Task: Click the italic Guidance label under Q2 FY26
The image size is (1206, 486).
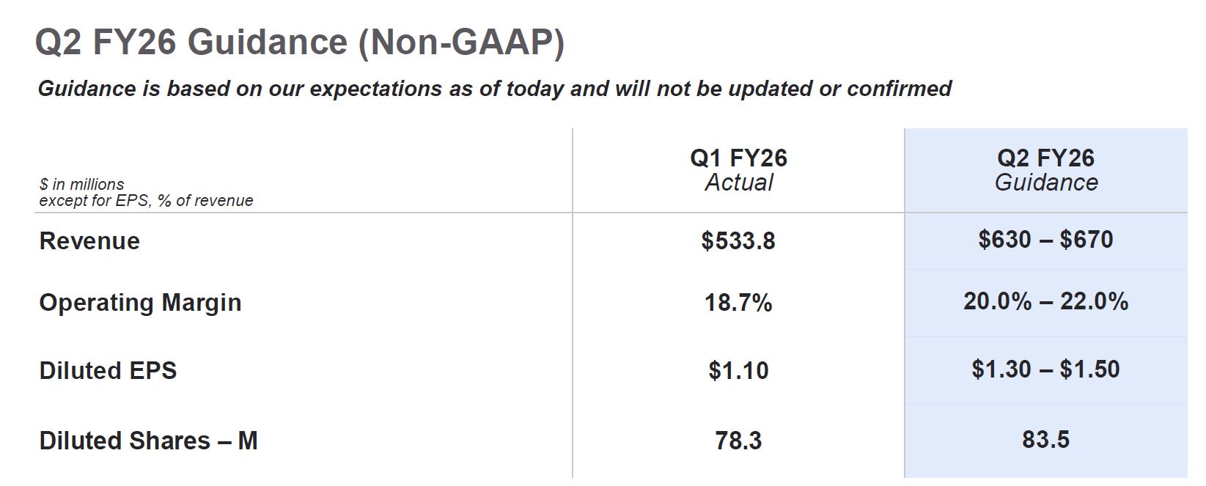Action: tap(1045, 183)
